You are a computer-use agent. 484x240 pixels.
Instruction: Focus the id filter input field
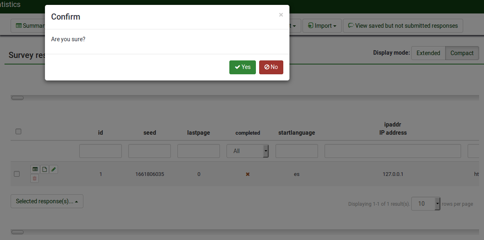(101, 151)
